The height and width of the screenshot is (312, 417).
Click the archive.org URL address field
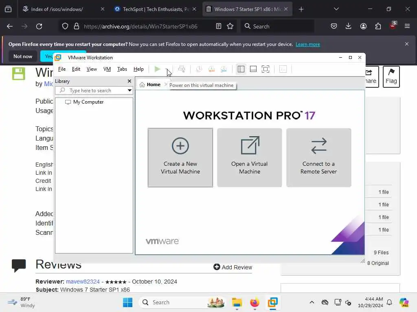[x=140, y=26]
